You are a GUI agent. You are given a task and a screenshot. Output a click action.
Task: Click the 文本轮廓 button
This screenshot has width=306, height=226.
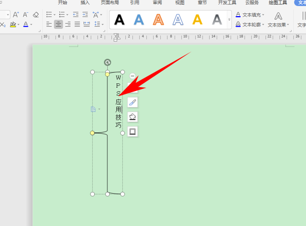point(250,24)
